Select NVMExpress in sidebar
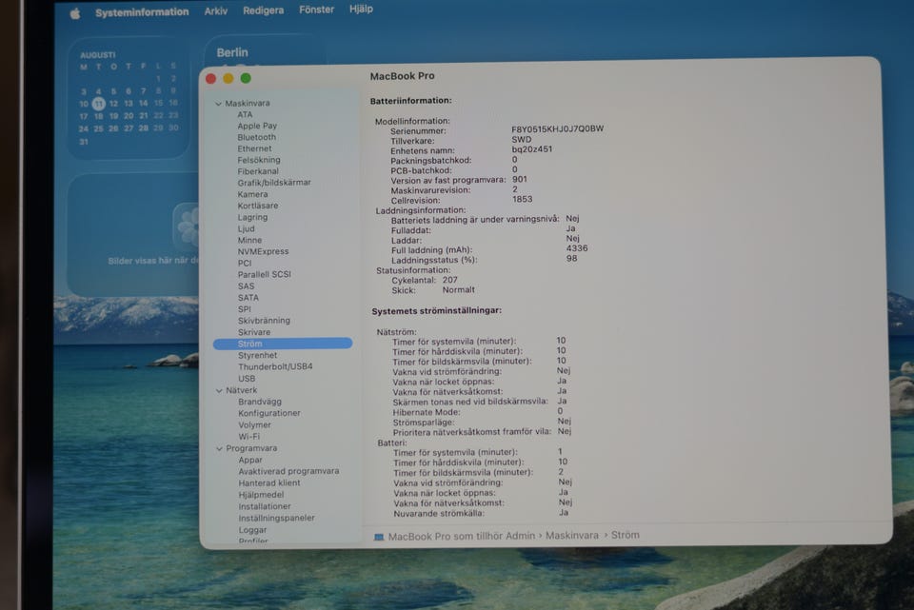914x610 pixels. point(263,251)
